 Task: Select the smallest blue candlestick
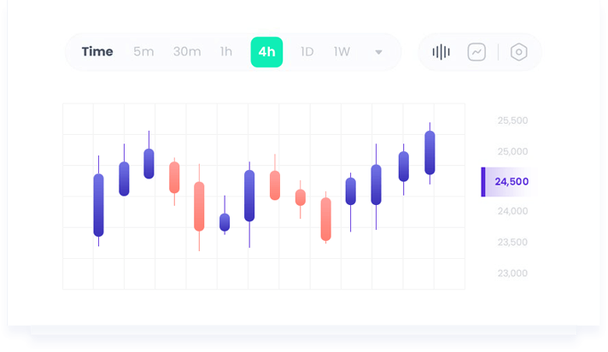[225, 222]
